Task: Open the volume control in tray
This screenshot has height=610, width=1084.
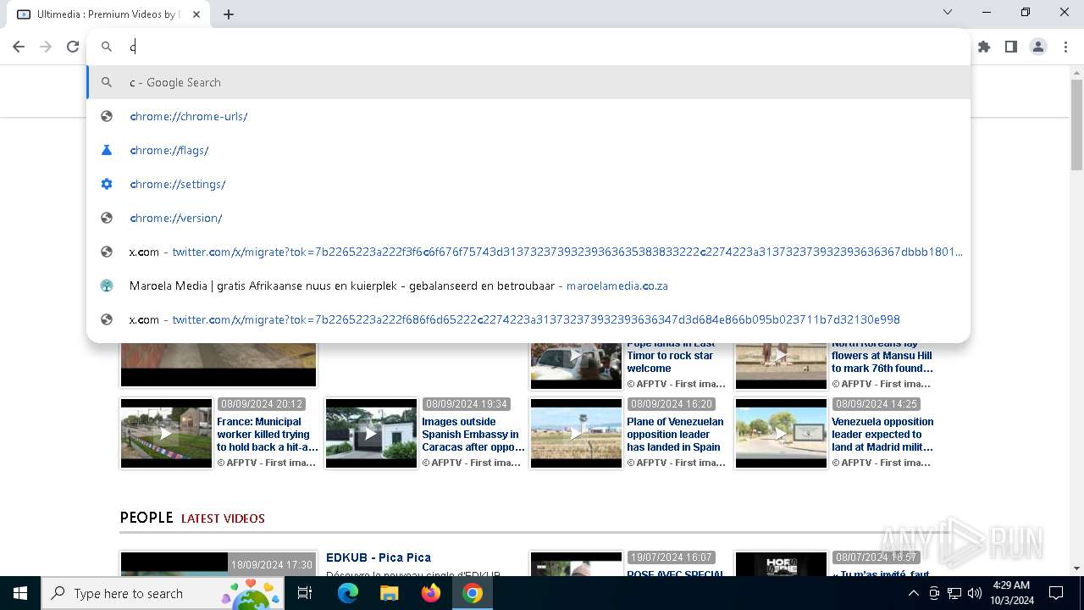Action: point(974,593)
